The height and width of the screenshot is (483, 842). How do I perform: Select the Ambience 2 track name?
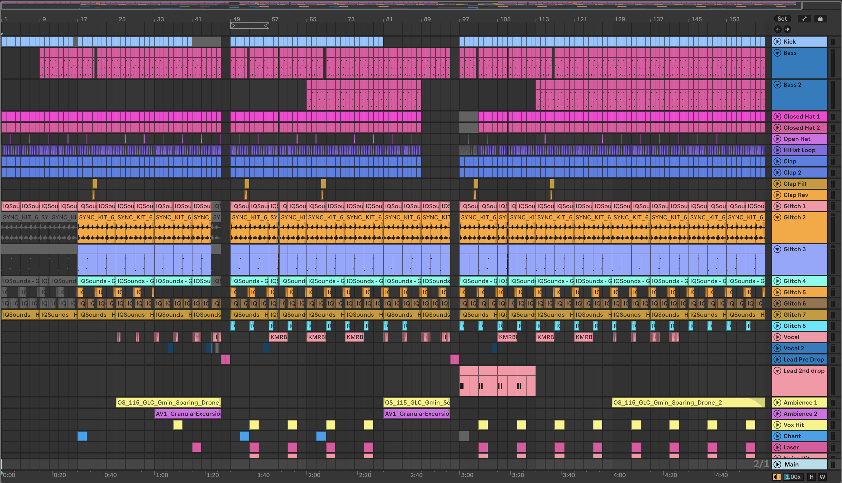[800, 414]
